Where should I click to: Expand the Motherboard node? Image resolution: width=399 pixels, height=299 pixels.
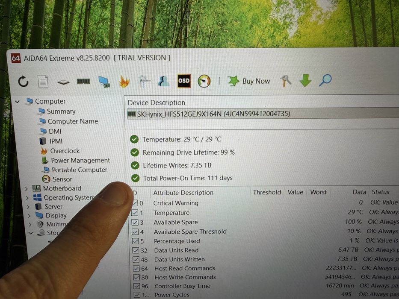click(27, 189)
